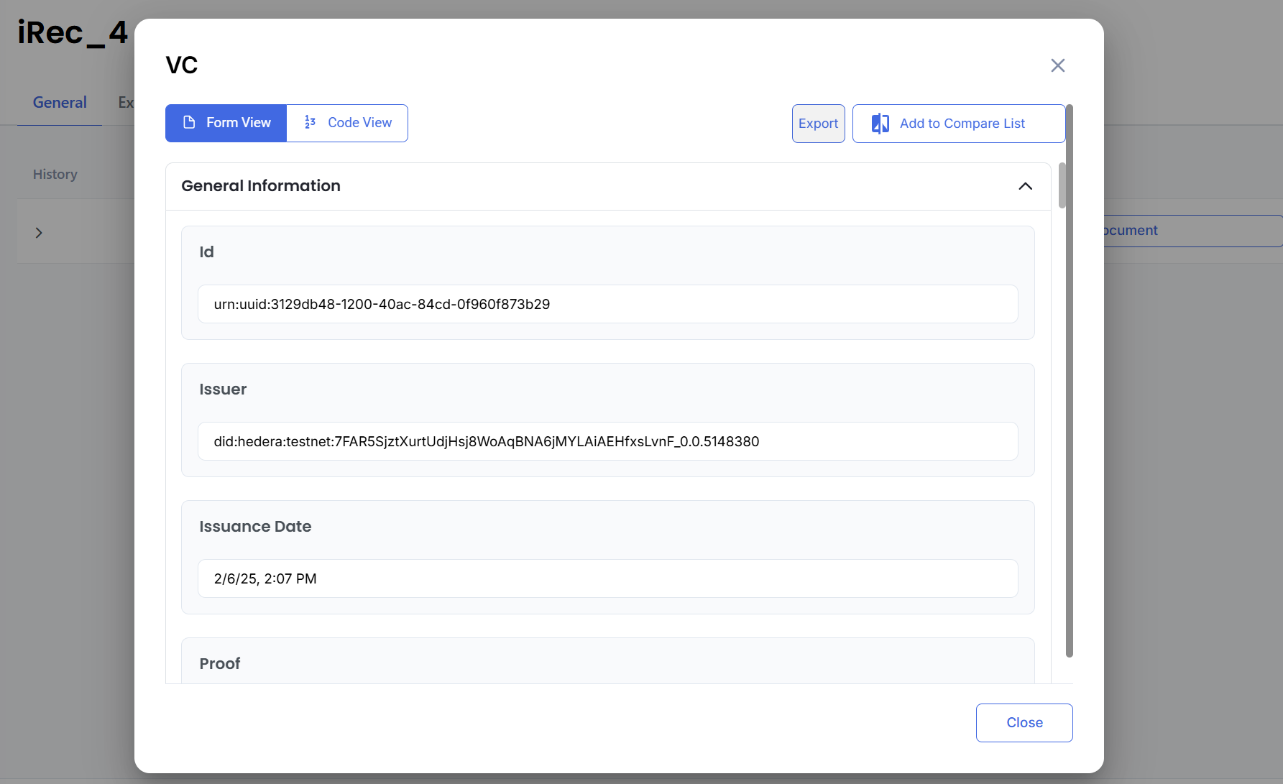The width and height of the screenshot is (1283, 784).
Task: Expand the History row using the arrow
Action: [x=39, y=233]
